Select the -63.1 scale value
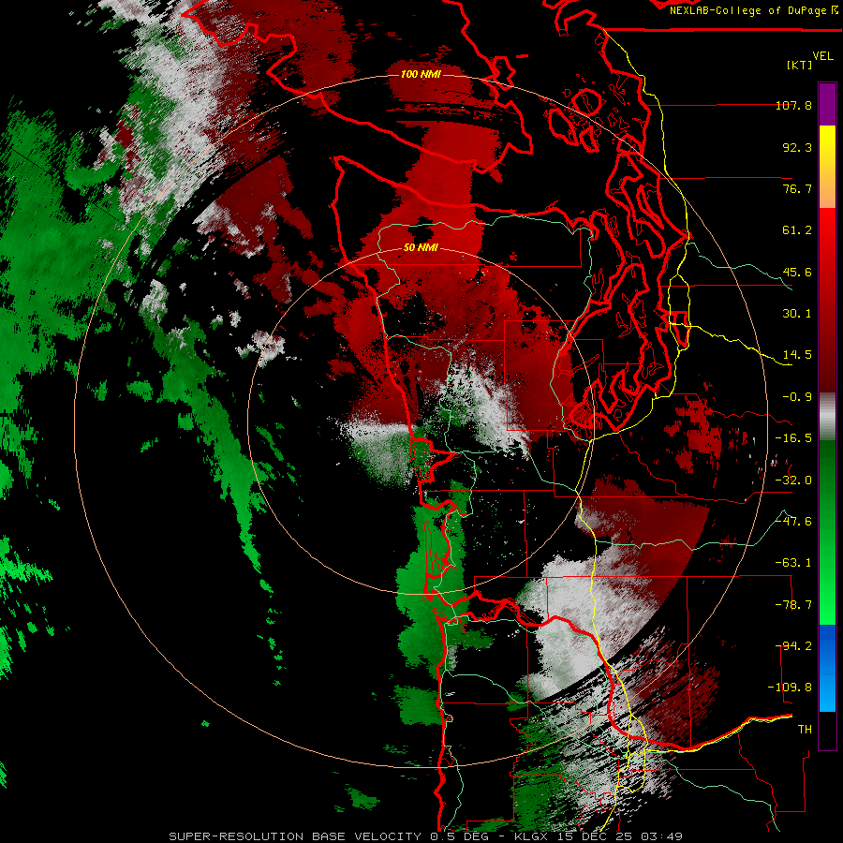Image resolution: width=843 pixels, height=843 pixels. 793,563
